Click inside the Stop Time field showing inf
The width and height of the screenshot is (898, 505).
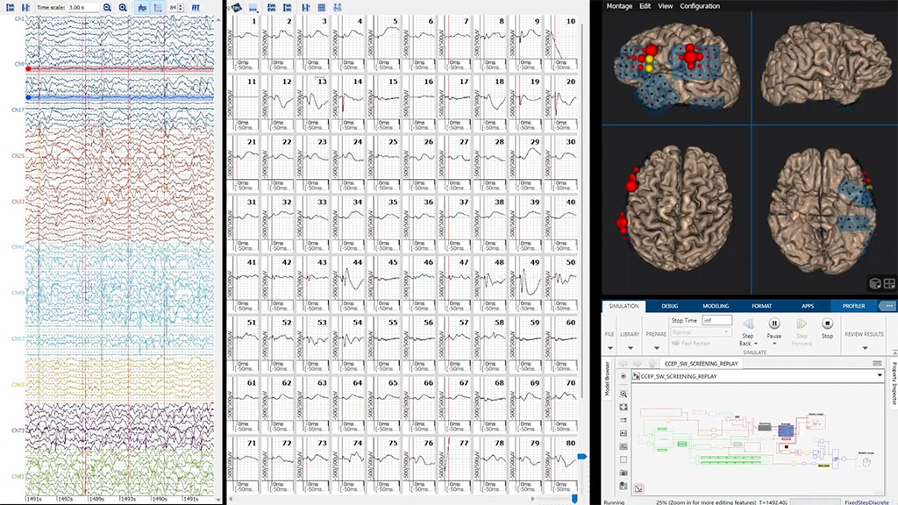[716, 320]
